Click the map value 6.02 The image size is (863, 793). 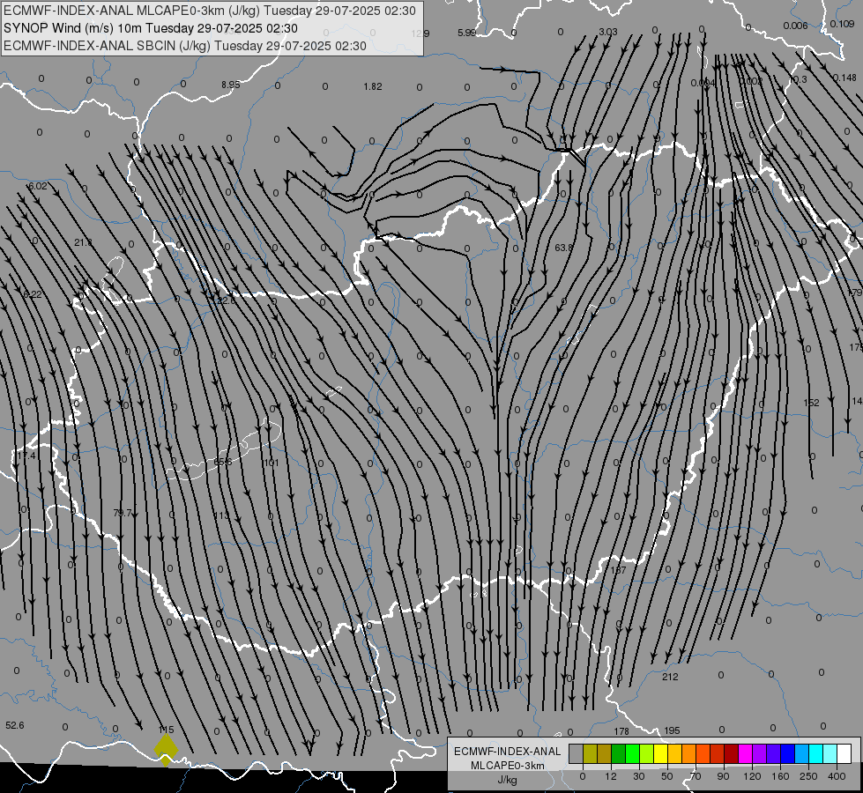[37, 187]
